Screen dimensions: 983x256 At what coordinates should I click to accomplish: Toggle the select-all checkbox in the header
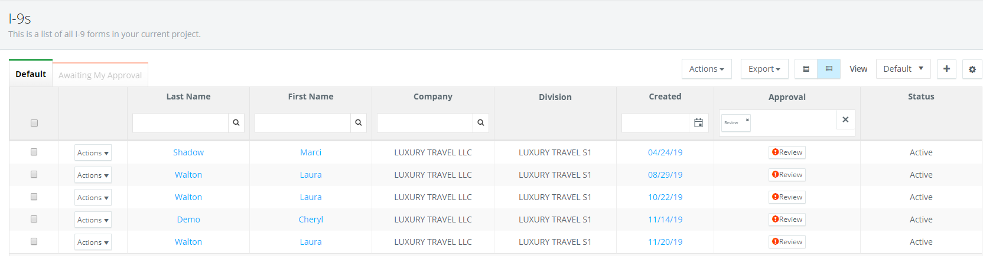[x=34, y=123]
